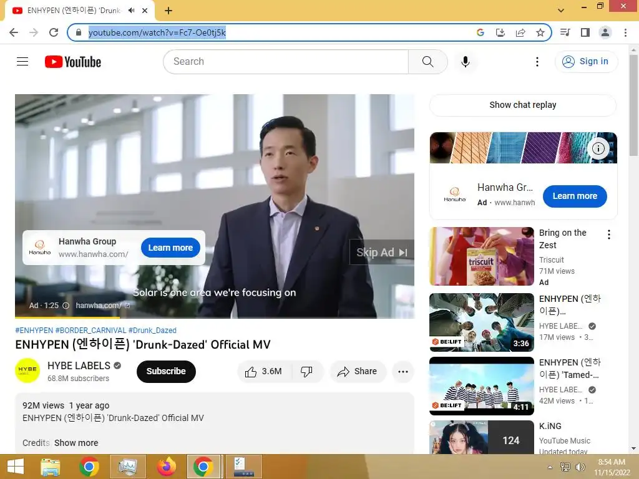Click the search magnifier button

(427, 62)
